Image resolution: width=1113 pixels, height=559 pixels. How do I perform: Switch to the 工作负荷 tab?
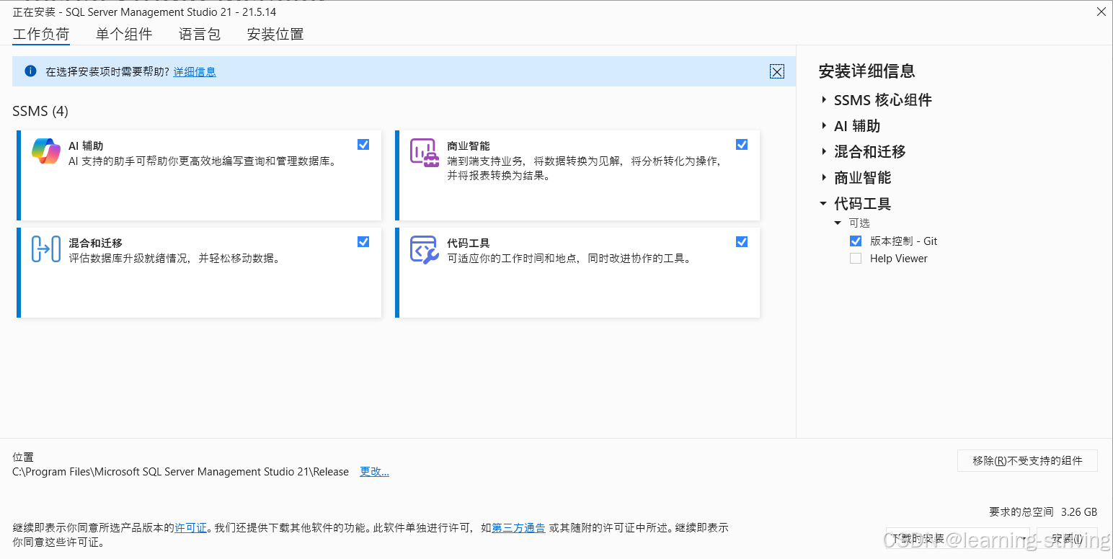click(x=41, y=34)
